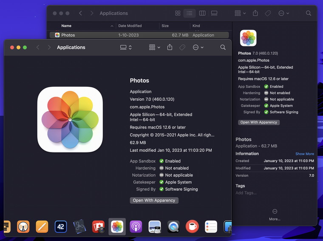Image resolution: width=323 pixels, height=241 pixels.
Task: Open view mode switcher in front window
Action: [126, 47]
